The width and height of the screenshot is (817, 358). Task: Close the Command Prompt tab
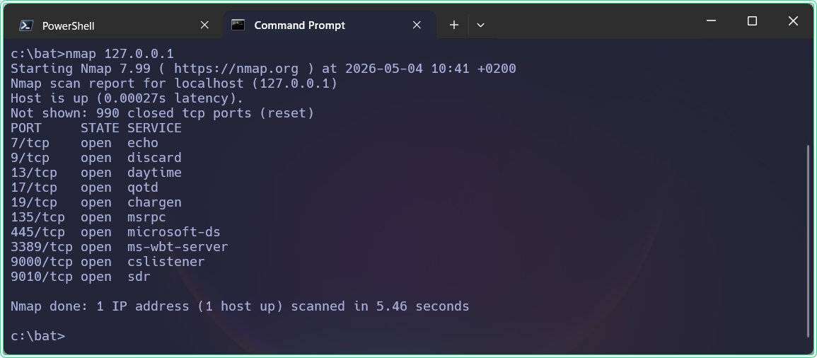[x=417, y=25]
